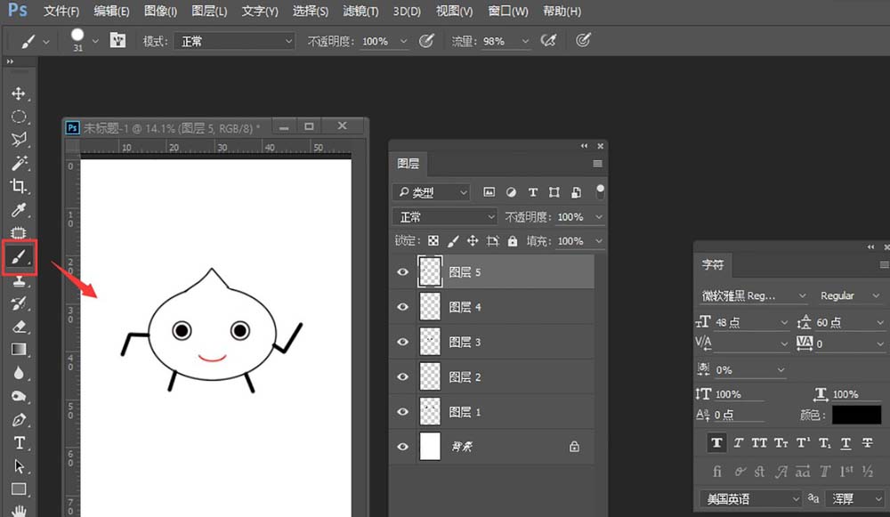Click the faux bold T button

coord(716,442)
